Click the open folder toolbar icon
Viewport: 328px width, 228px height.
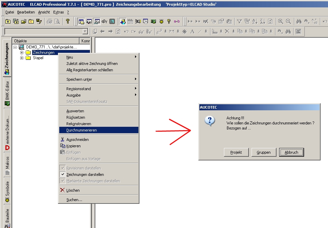24,21
